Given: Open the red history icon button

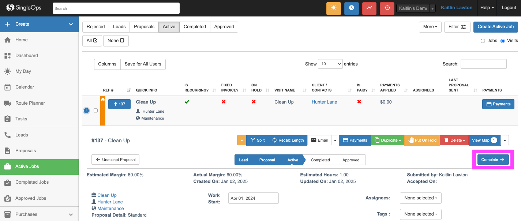Looking at the screenshot, I should tap(387, 8).
